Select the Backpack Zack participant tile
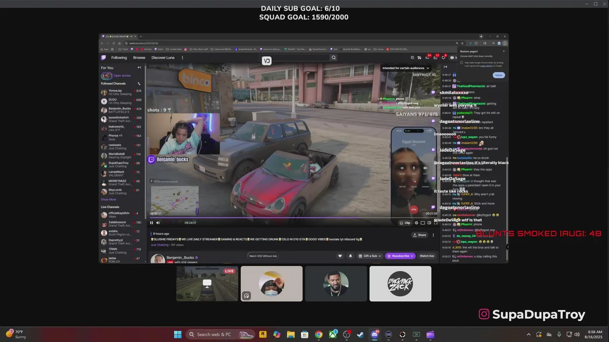This screenshot has height=342, width=609. point(400,284)
